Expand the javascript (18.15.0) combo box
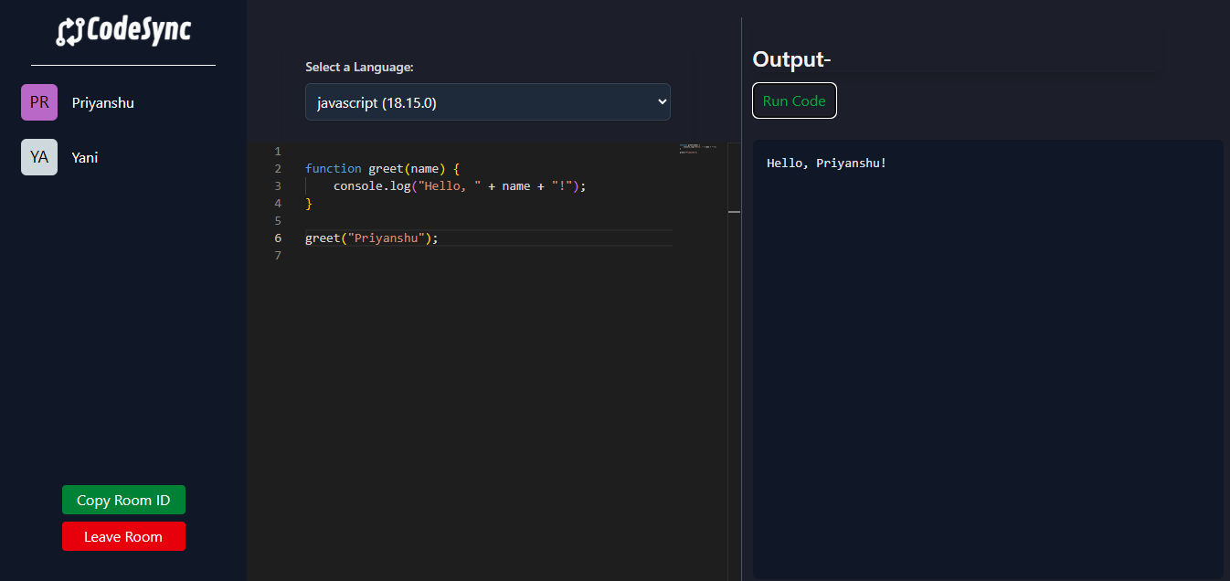Image resolution: width=1230 pixels, height=581 pixels. coord(487,101)
